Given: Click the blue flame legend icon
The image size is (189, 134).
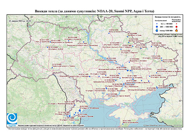Looking at the screenshot, I should [157, 30].
